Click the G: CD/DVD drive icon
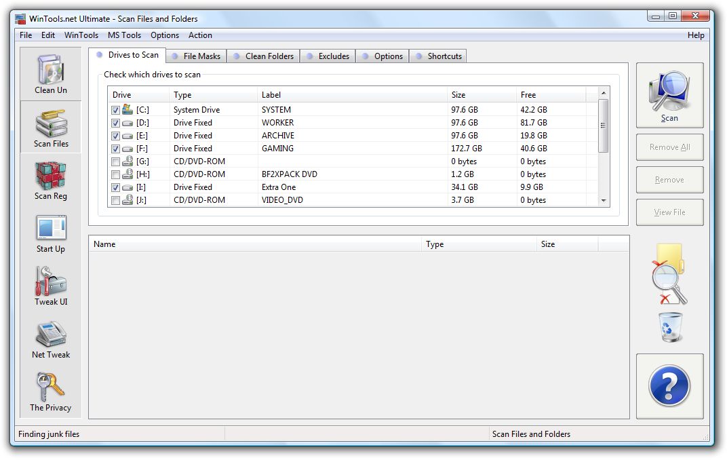The height and width of the screenshot is (460, 727). [127, 161]
